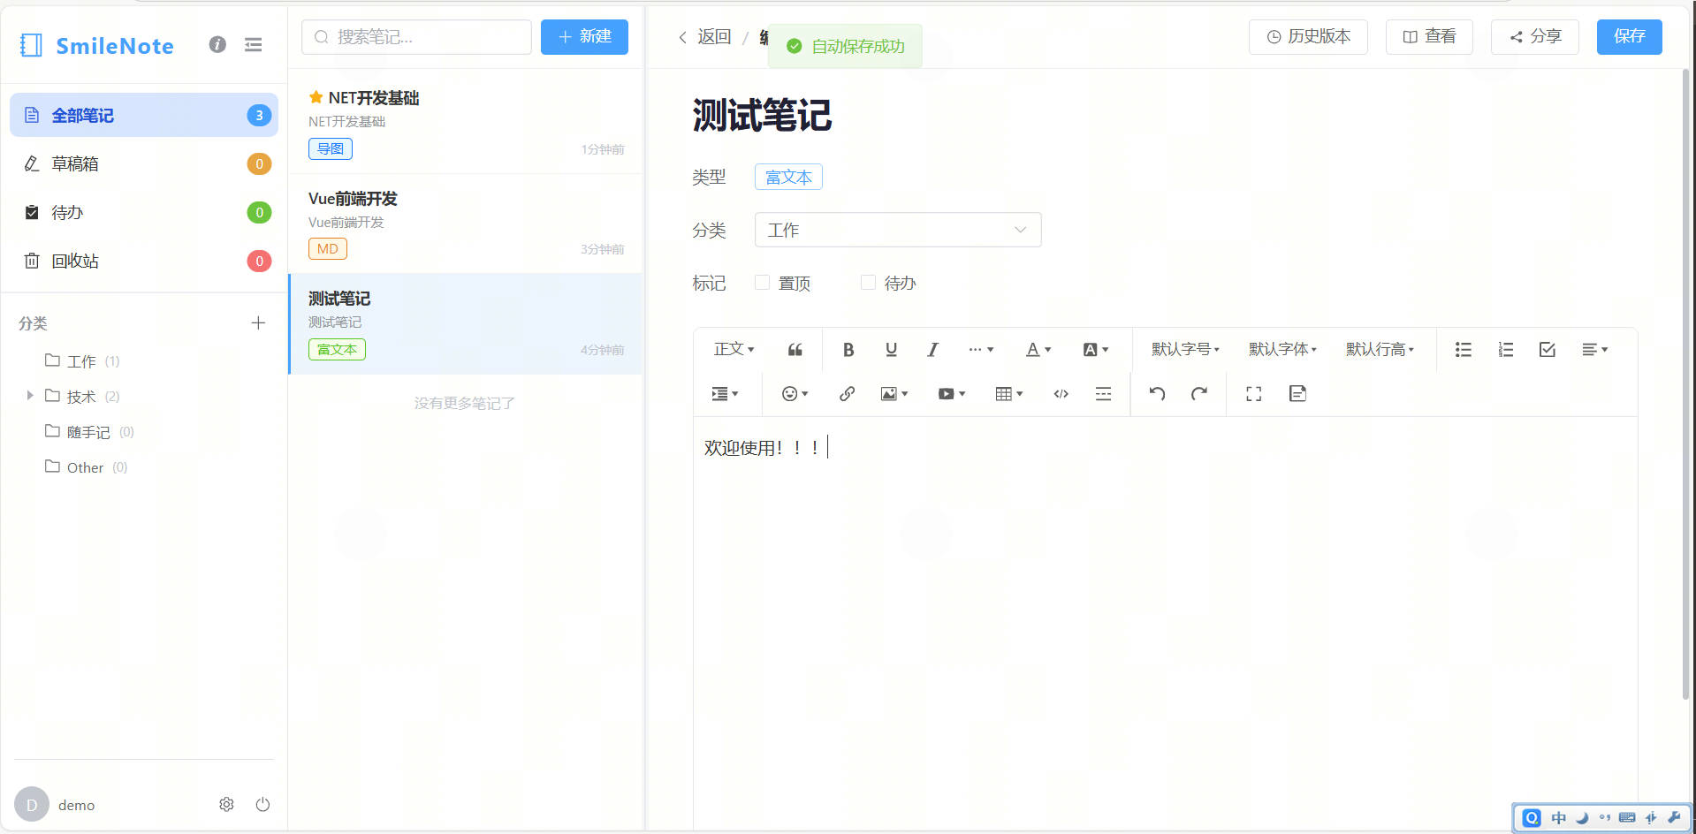Screen dimensions: 1696x834
Task: Undo the last edit
Action: (1157, 394)
